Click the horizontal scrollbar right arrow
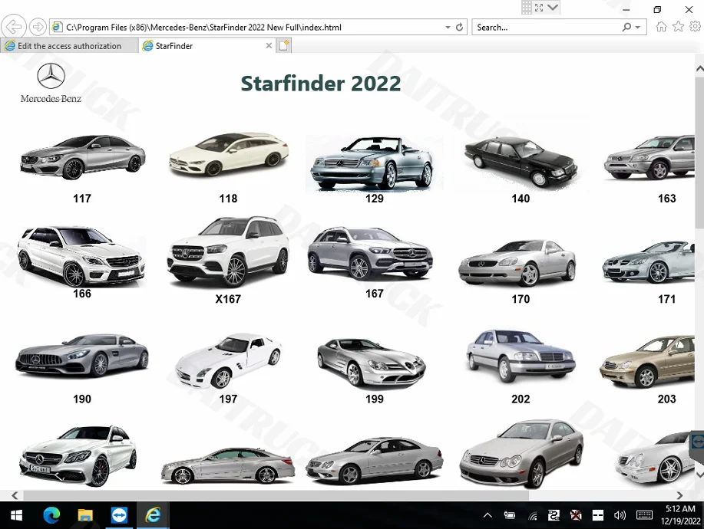Image resolution: width=704 pixels, height=529 pixels. pyautogui.click(x=679, y=495)
